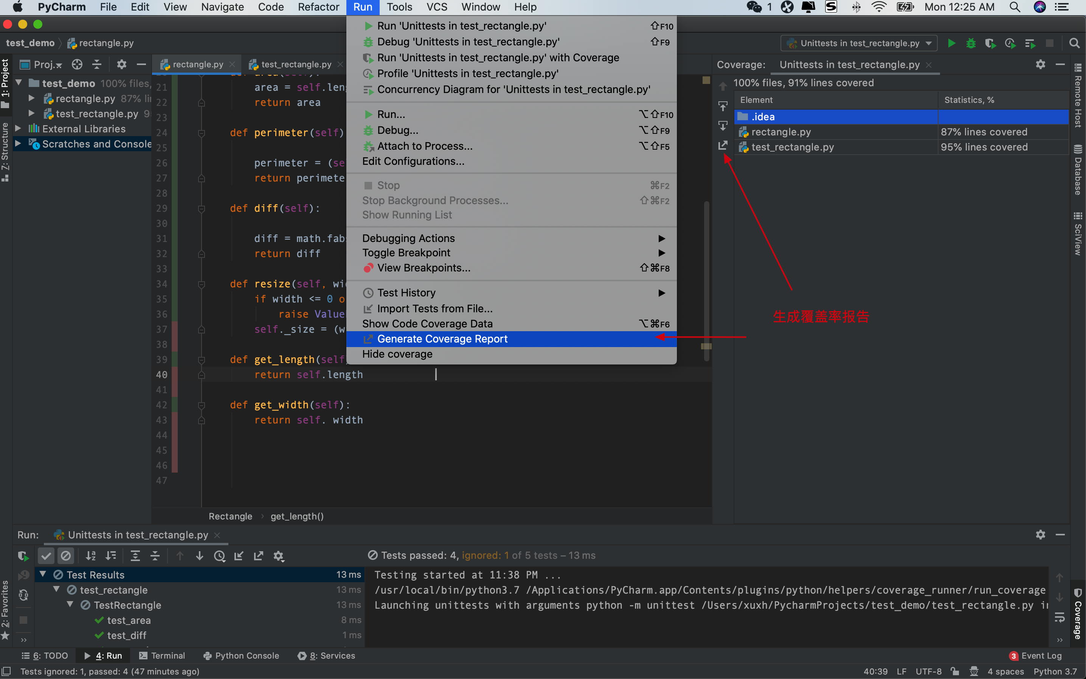
Task: Collapse all test results
Action: pos(155,556)
